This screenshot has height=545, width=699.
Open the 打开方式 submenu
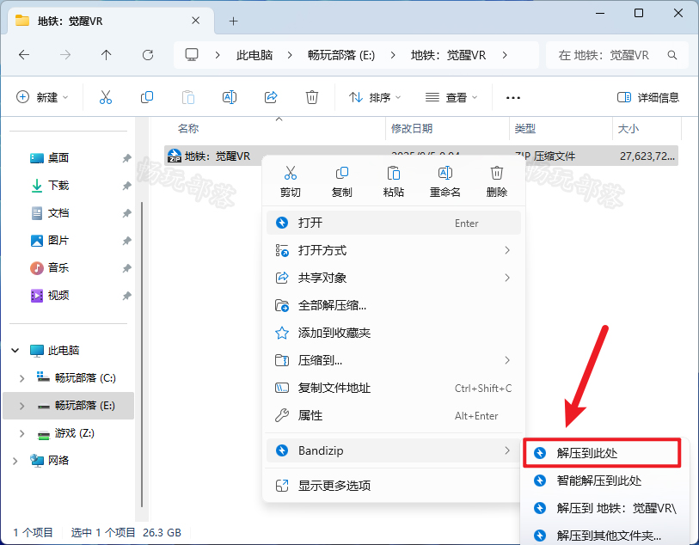(394, 250)
